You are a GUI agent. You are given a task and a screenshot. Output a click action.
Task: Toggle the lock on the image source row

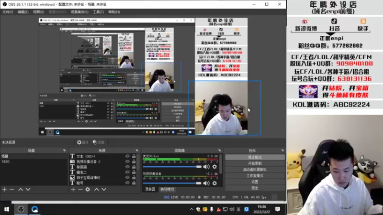click(x=134, y=177)
